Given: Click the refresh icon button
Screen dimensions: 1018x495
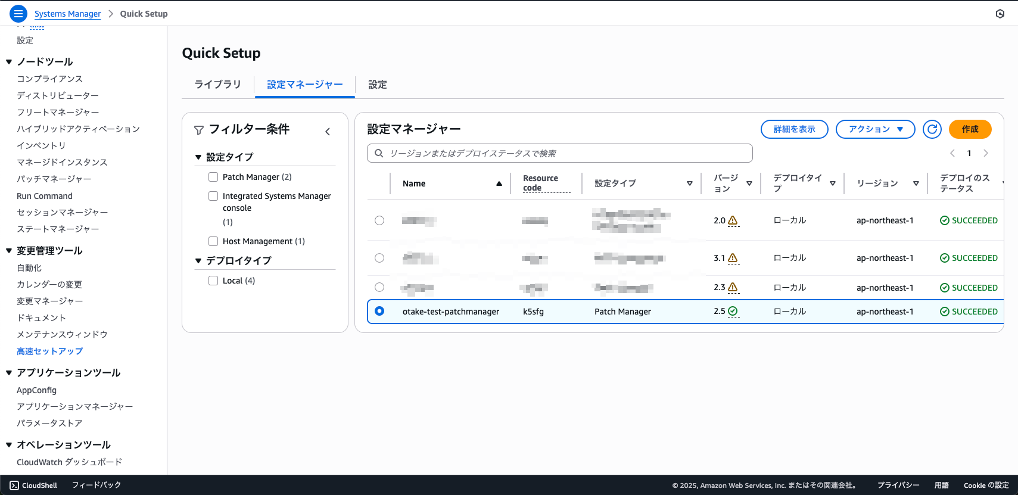Looking at the screenshot, I should 932,129.
